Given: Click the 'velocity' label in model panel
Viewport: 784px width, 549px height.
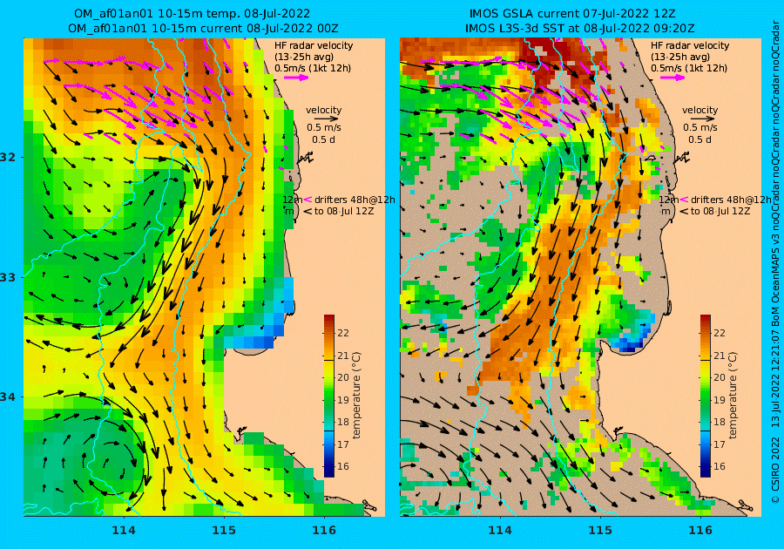Looking at the screenshot, I should [323, 110].
